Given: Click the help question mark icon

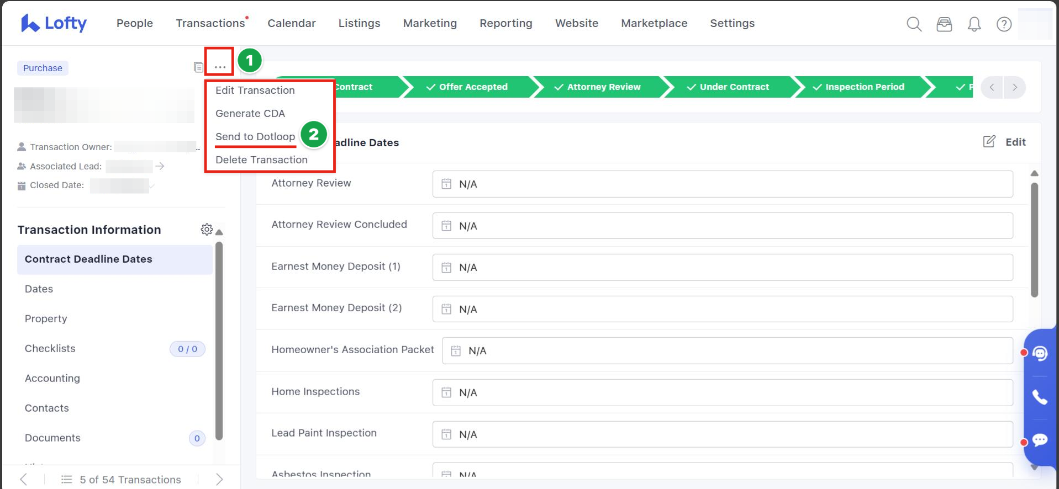Looking at the screenshot, I should pos(1004,24).
